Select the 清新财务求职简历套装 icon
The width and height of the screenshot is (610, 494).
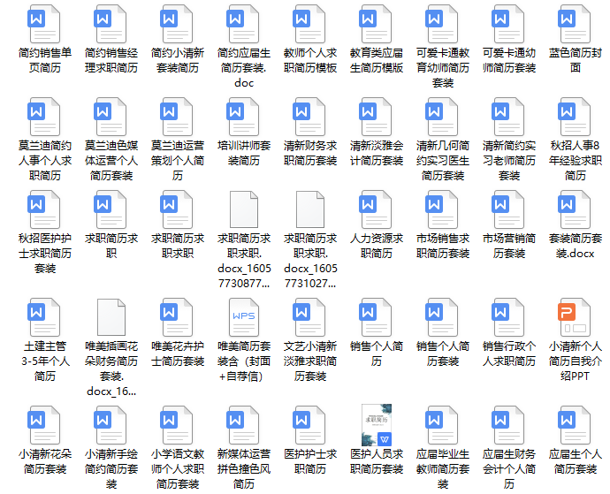pyautogui.click(x=309, y=117)
